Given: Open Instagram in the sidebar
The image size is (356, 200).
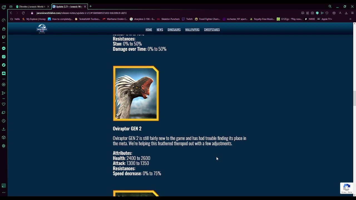Looking at the screenshot, I should [4, 57].
